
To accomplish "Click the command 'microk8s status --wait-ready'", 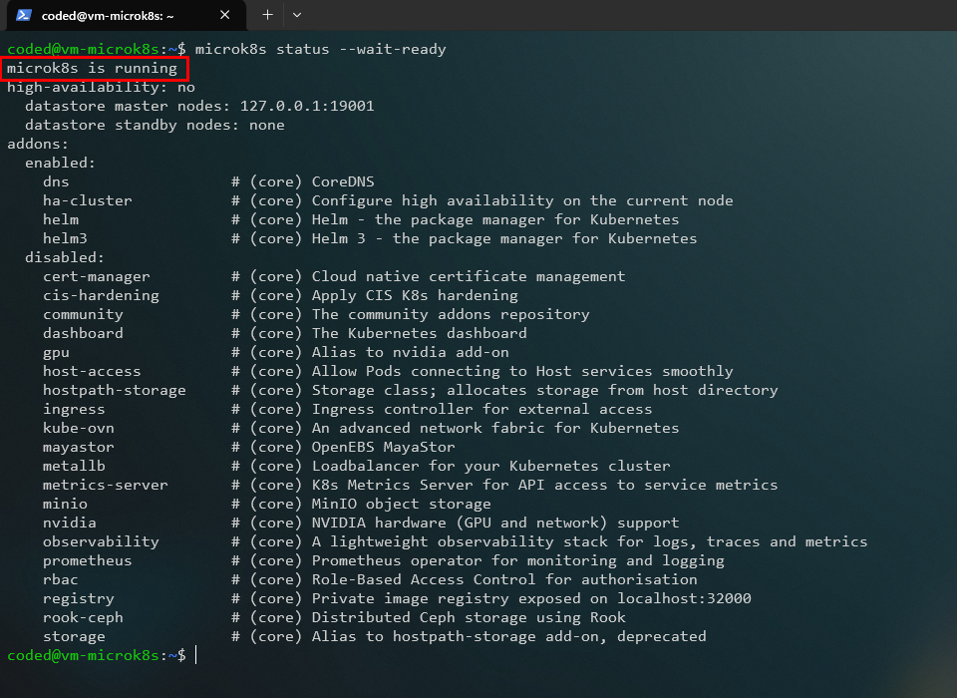I will [x=320, y=49].
